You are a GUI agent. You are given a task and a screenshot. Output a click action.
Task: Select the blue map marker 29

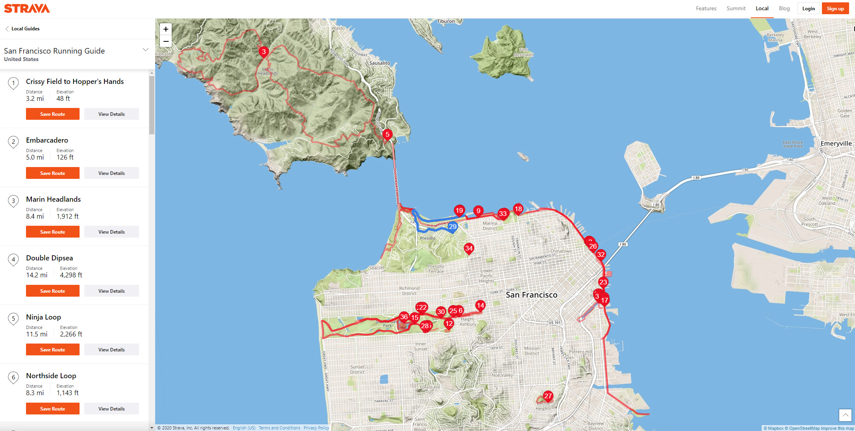pos(453,227)
